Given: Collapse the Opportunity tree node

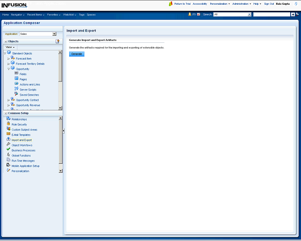Looking at the screenshot, I should 8,69.
